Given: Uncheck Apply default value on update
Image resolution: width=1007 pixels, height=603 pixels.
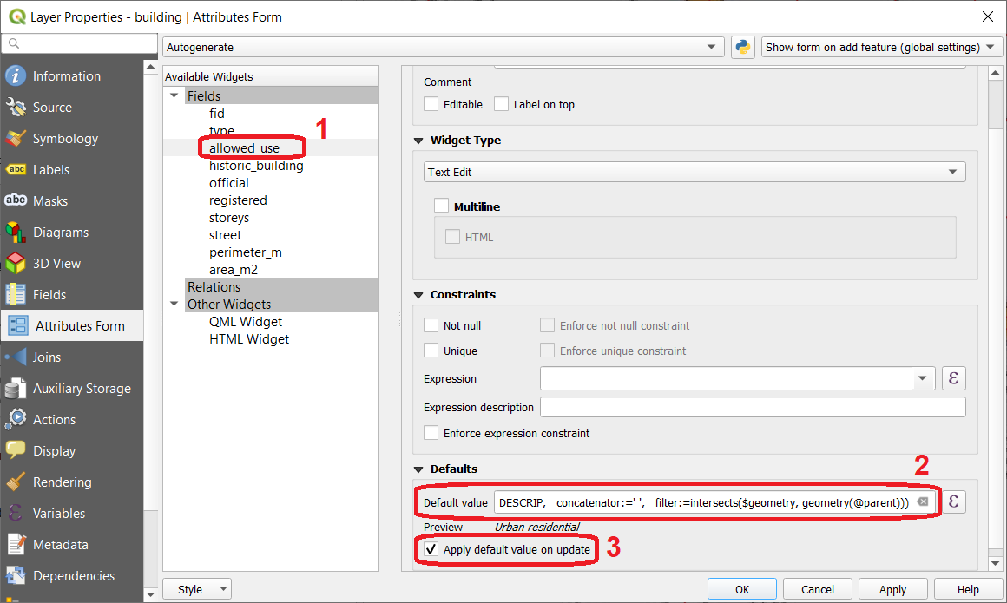Looking at the screenshot, I should 431,549.
